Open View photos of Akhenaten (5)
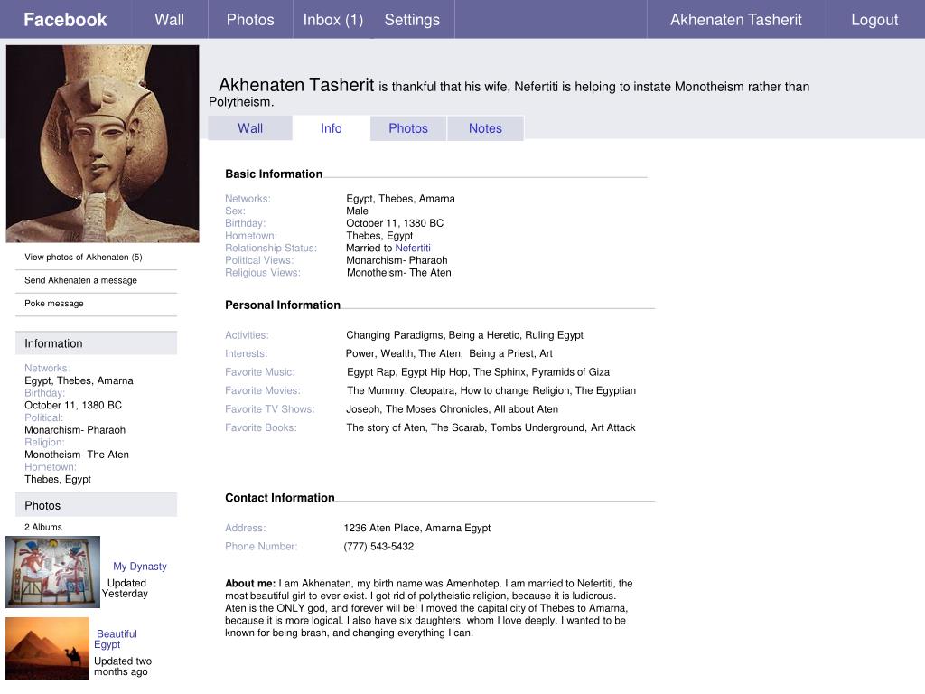This screenshot has width=925, height=694. (83, 257)
